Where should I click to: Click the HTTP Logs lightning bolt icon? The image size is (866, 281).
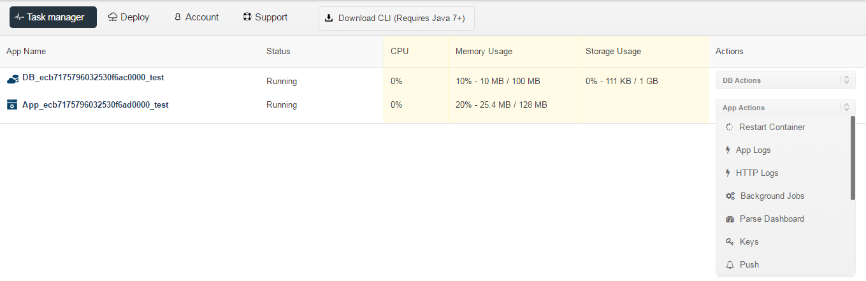click(728, 173)
